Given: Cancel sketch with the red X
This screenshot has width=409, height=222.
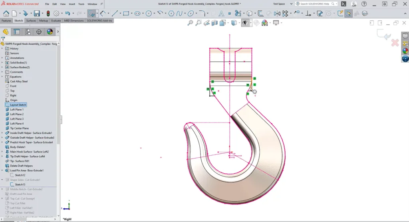Looking at the screenshot, I should [395, 42].
